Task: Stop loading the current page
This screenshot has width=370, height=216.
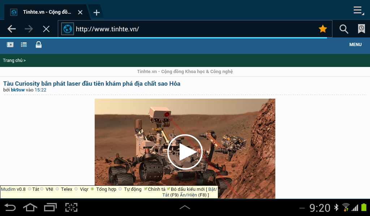Action: pos(46,29)
